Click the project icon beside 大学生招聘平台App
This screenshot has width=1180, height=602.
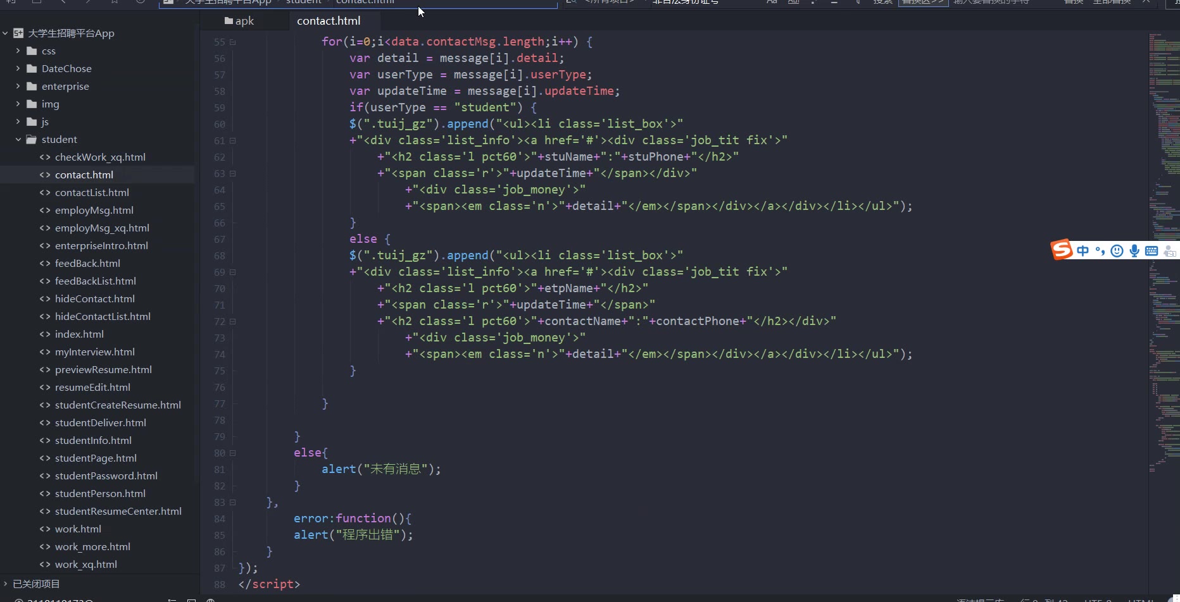point(18,33)
